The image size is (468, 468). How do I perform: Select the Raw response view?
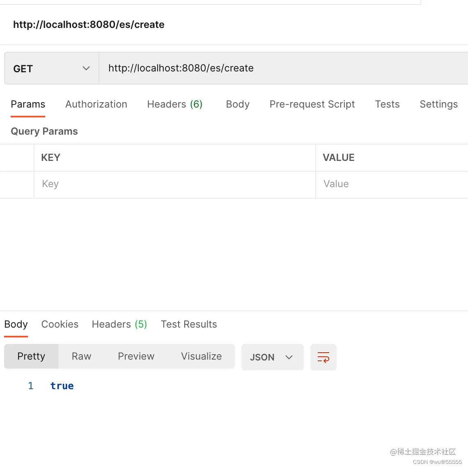point(81,356)
